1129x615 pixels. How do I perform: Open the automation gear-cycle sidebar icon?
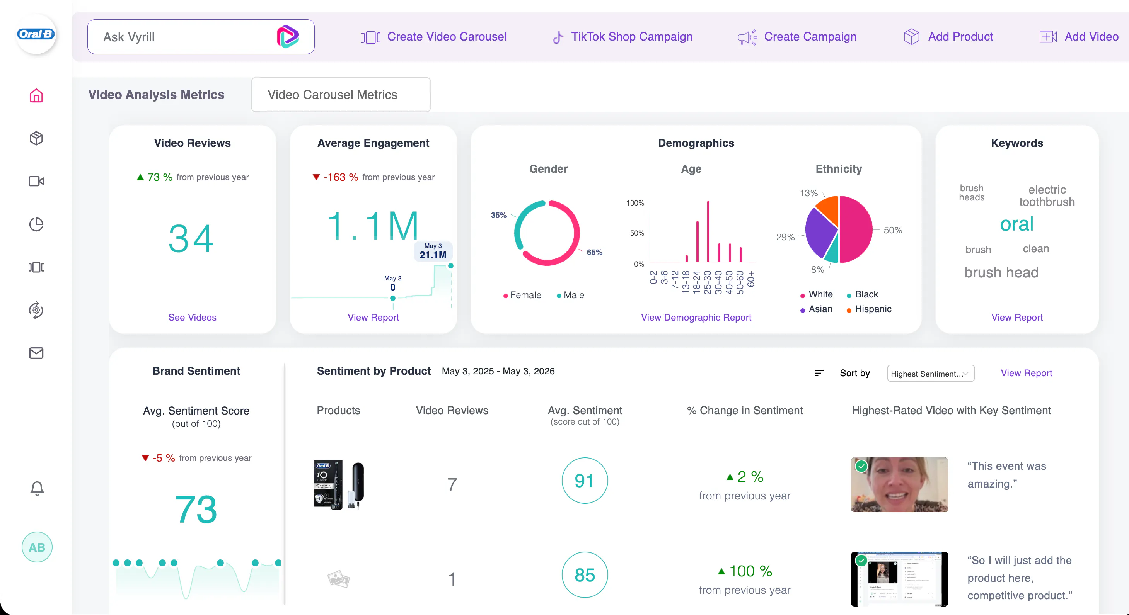click(36, 310)
